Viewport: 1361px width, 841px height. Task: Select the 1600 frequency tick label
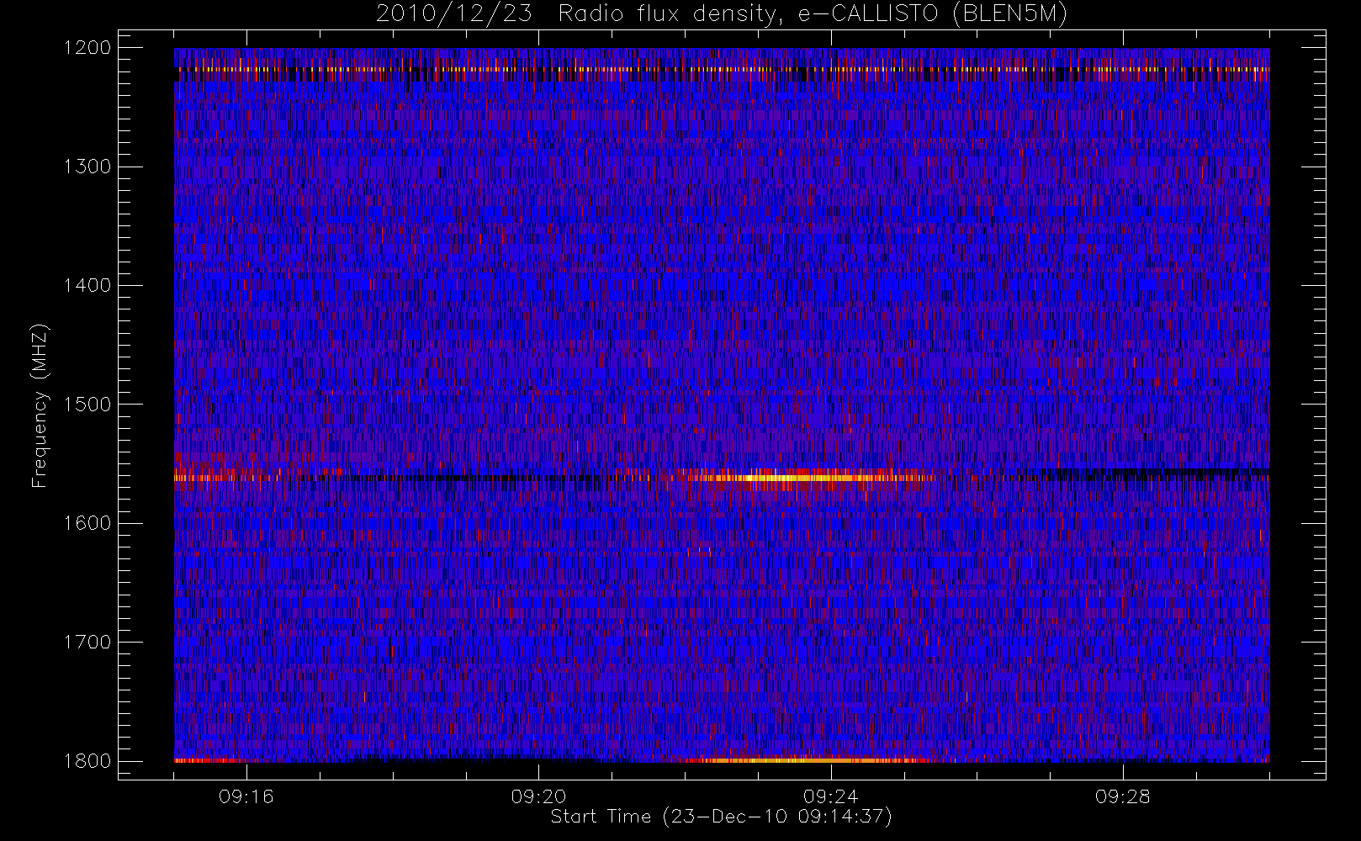tap(87, 523)
